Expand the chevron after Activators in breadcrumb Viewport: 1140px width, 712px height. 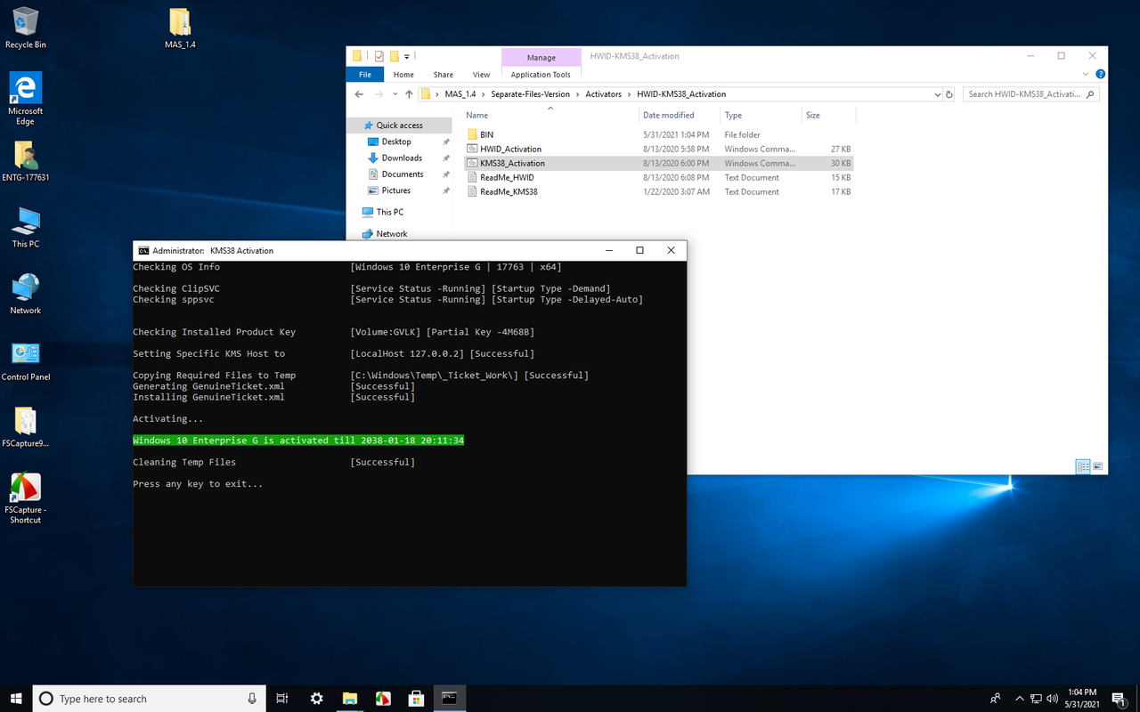click(630, 94)
